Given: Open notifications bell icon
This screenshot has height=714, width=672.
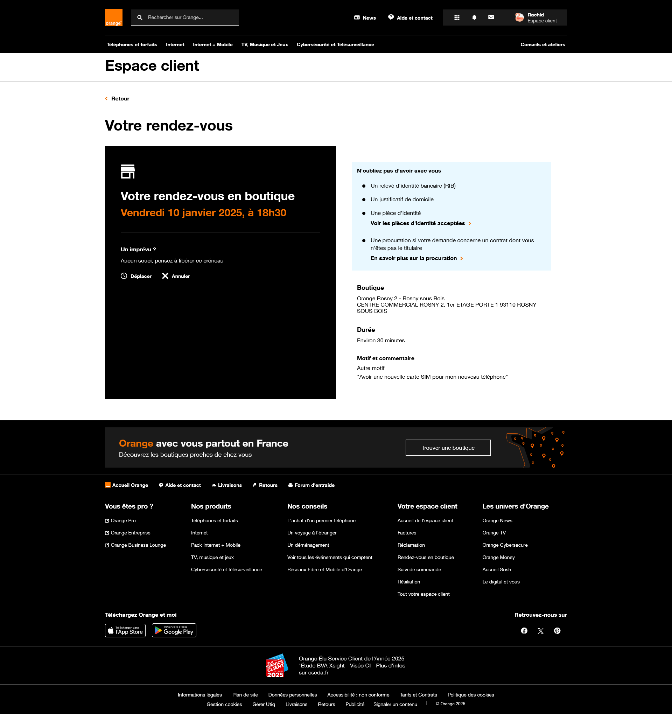Looking at the screenshot, I should (x=474, y=17).
